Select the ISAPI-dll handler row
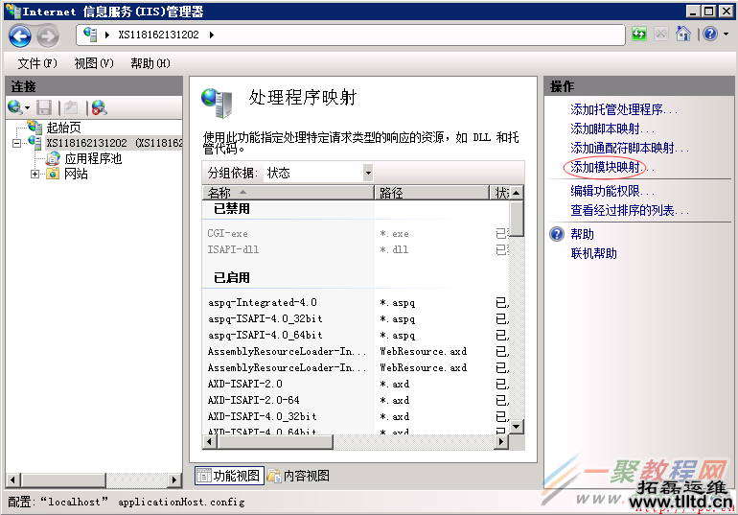This screenshot has width=738, height=515. pyautogui.click(x=356, y=249)
